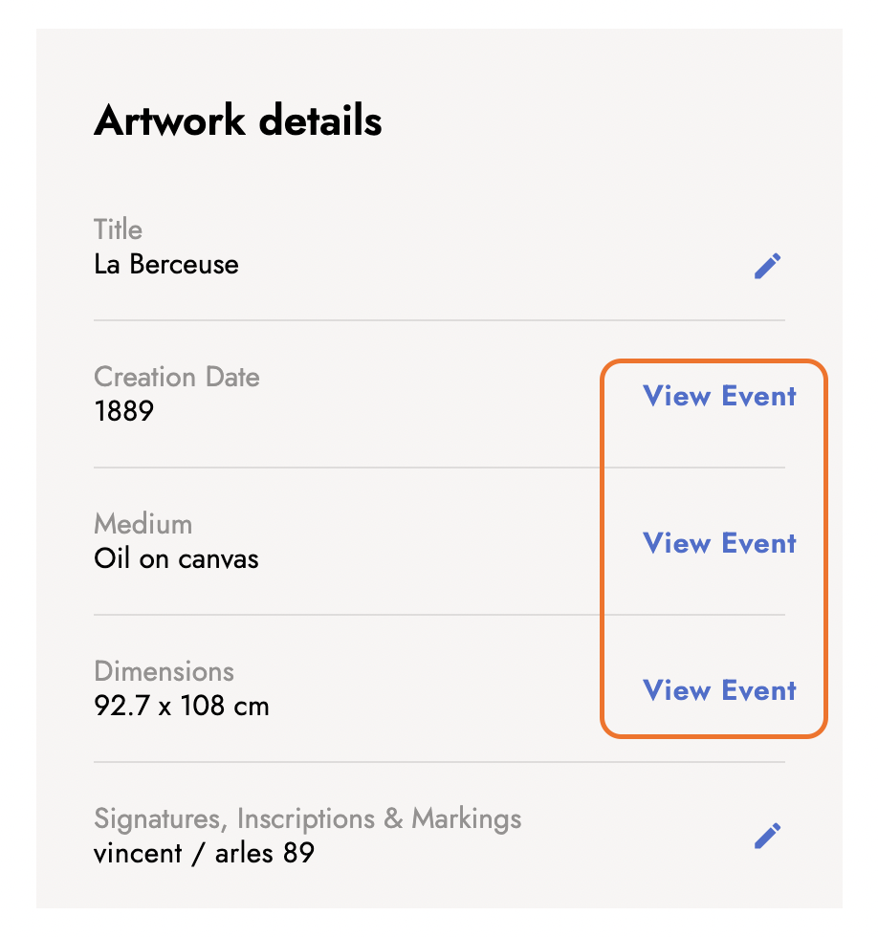Open View Event for Creation Date
The image size is (878, 937).
719,396
